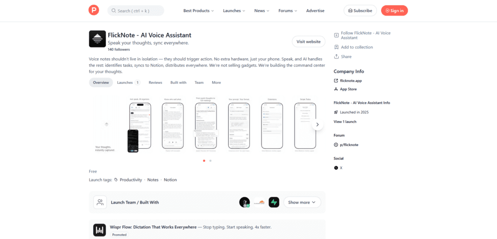Click the flicknote.app external link icon
Screen dimensions: 497x239
336,81
